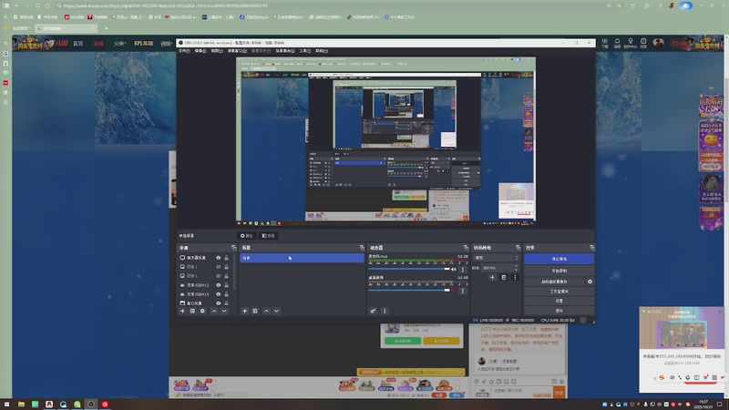Pop out the Scene Transitions dock panel
Viewport: 729px width, 410px height.
tap(518, 248)
